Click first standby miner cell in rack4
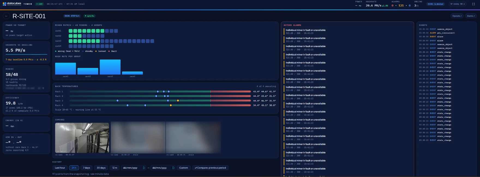480x177 pixels. point(71,46)
